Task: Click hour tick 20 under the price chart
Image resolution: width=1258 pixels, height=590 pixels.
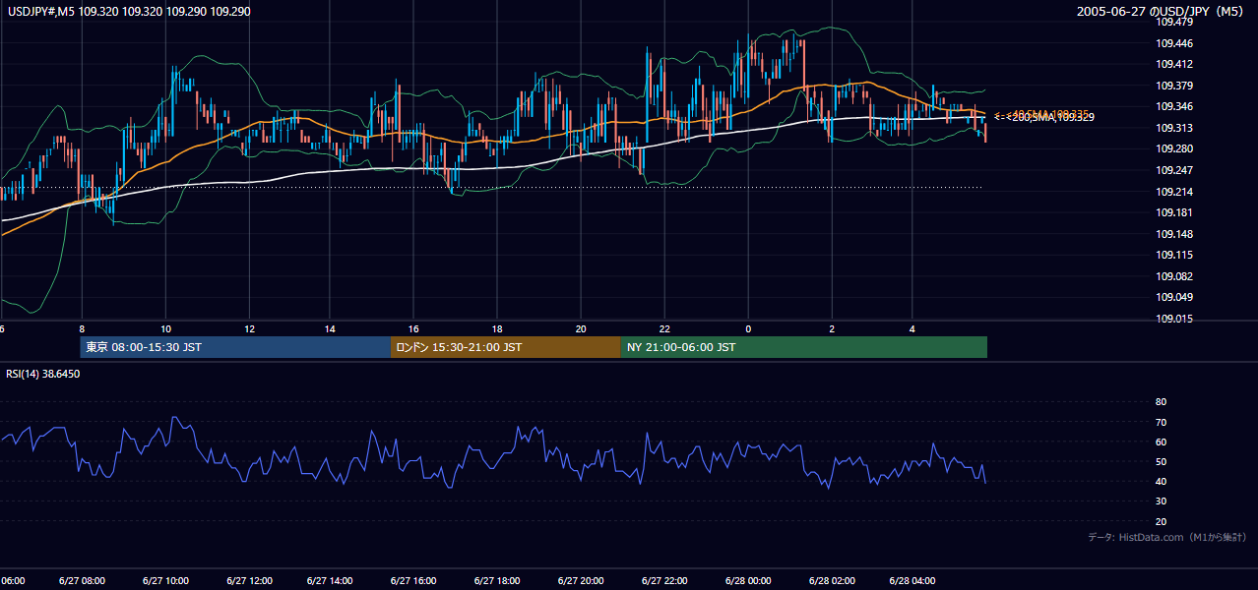Action: point(581,328)
